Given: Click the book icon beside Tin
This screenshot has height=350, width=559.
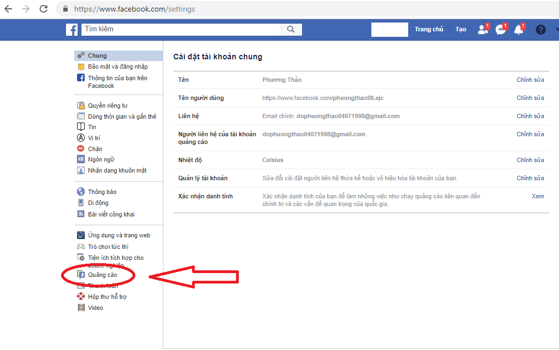Looking at the screenshot, I should 81,127.
